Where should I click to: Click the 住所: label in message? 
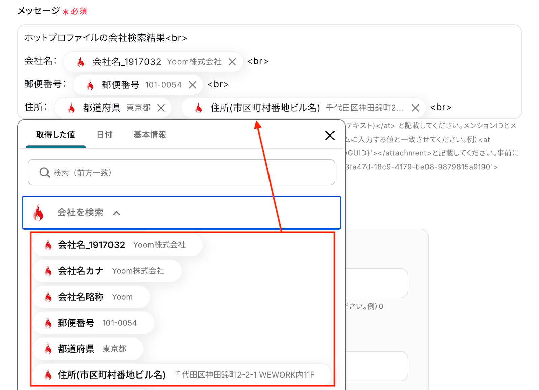(x=36, y=107)
